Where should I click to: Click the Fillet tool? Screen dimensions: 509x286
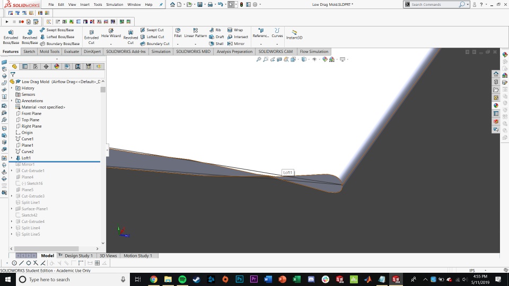(x=178, y=33)
